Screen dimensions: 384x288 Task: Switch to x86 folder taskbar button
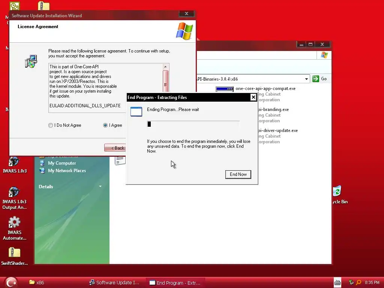[x=37, y=283]
